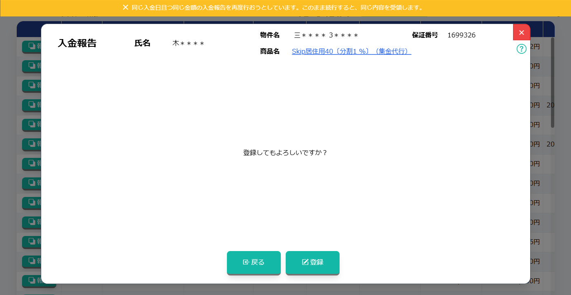The height and width of the screenshot is (295, 571).
Task: Close the 入金報告 dialog with red X
Action: (521, 33)
